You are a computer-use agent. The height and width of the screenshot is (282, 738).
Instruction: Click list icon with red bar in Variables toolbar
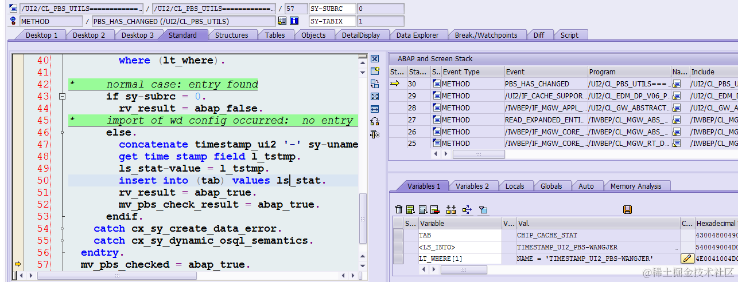point(434,210)
